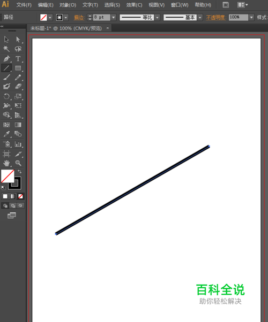Select the Gradient tool
Viewport: 268px width, 322px height.
[x=18, y=125]
